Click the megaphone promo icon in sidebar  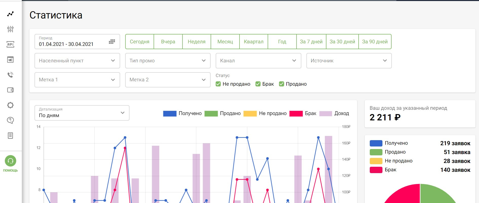tap(10, 60)
